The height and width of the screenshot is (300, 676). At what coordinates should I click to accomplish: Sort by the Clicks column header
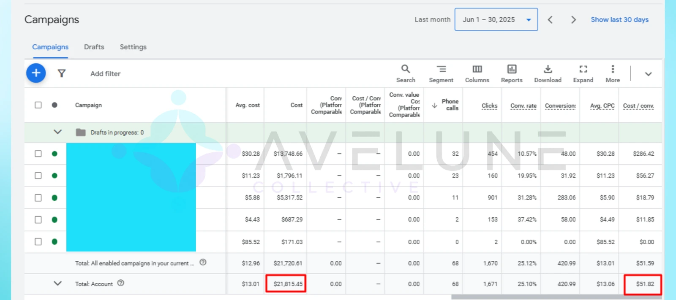[489, 106]
